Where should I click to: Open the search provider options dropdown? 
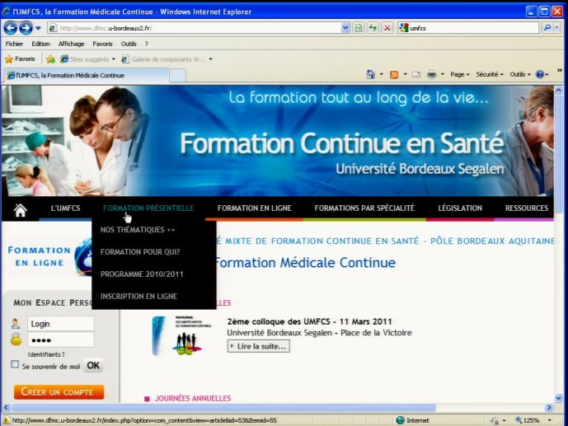[x=557, y=27]
